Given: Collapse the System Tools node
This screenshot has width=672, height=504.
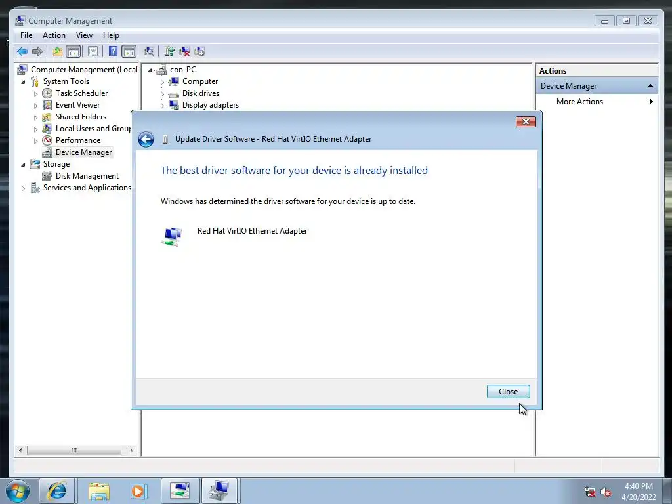Looking at the screenshot, I should click(x=23, y=82).
